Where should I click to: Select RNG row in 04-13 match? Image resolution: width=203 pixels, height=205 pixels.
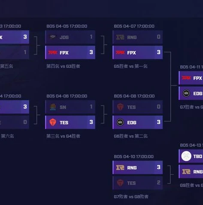191,171
